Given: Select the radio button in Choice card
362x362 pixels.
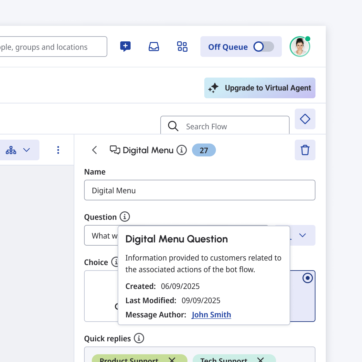Looking at the screenshot, I should pos(307,278).
